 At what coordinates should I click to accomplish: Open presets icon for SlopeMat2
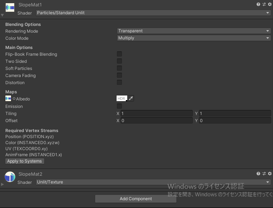pyautogui.click(x=264, y=174)
